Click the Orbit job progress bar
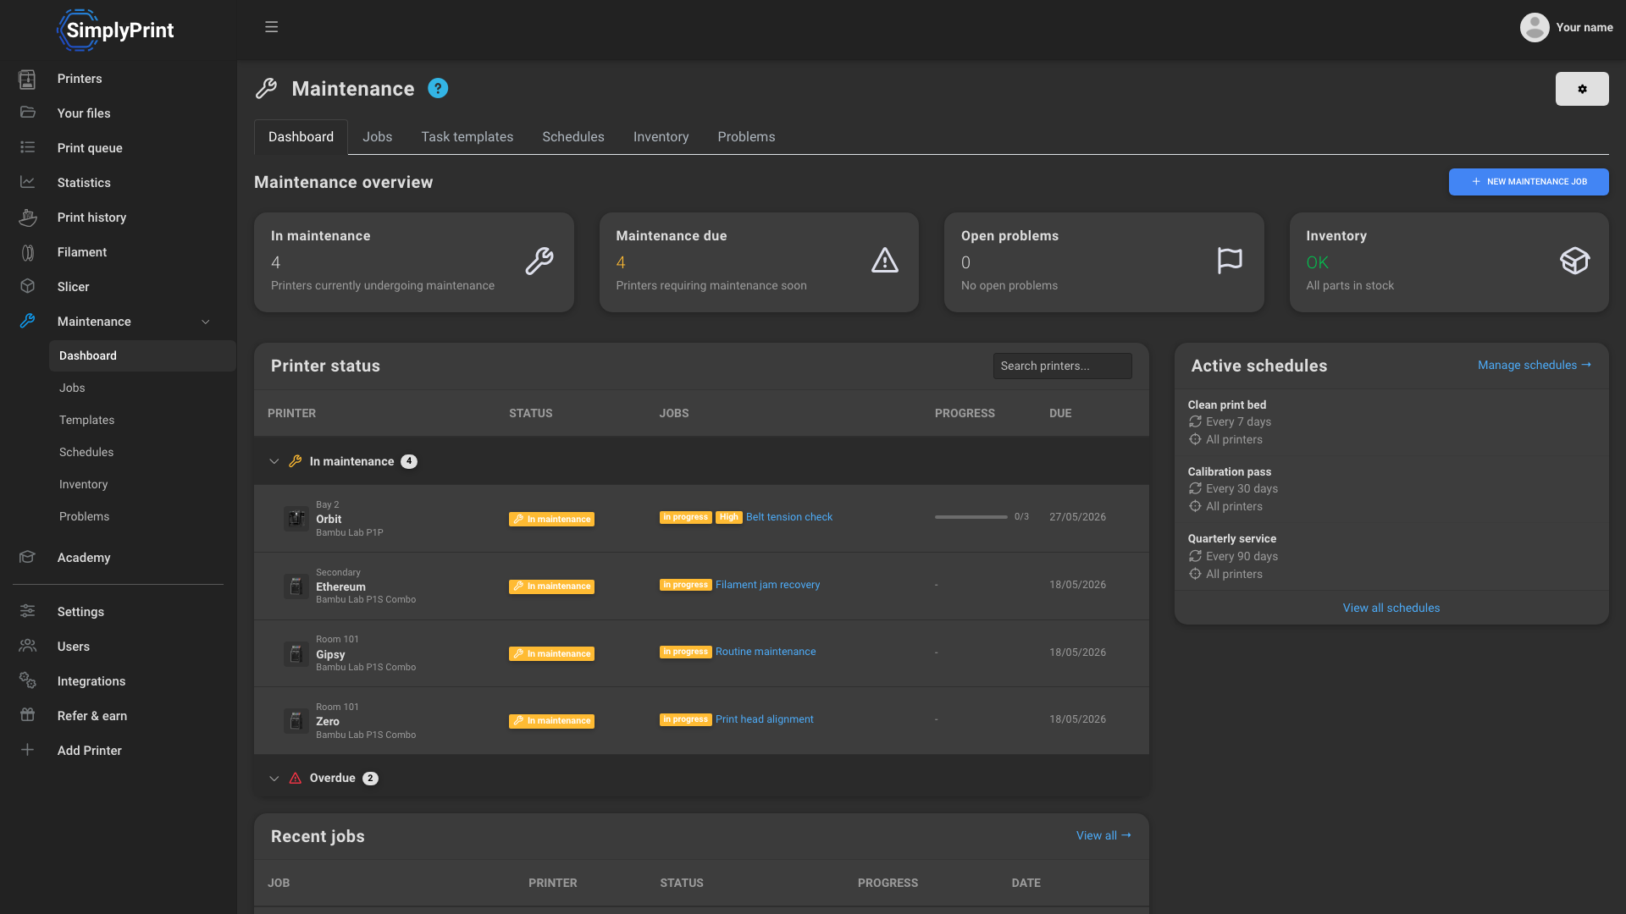Screen dimensions: 1626x914 [971, 517]
